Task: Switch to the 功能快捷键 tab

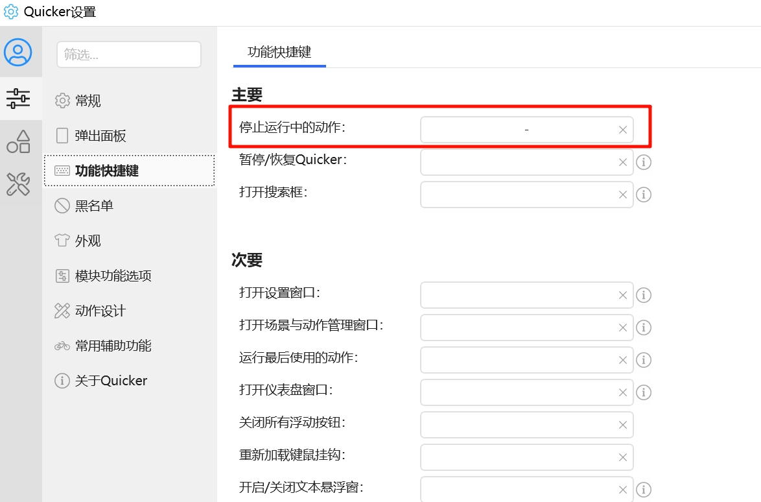Action: (x=279, y=53)
